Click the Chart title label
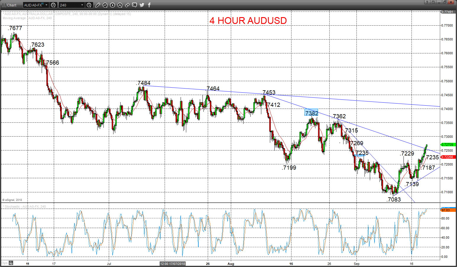Viewport: 457px width, 267px height. click(12, 5)
